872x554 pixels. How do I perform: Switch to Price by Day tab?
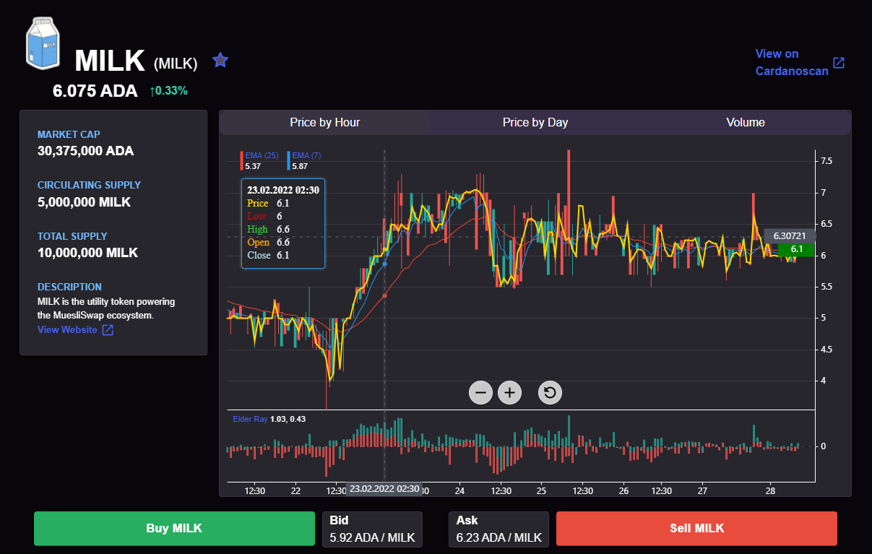tap(535, 122)
